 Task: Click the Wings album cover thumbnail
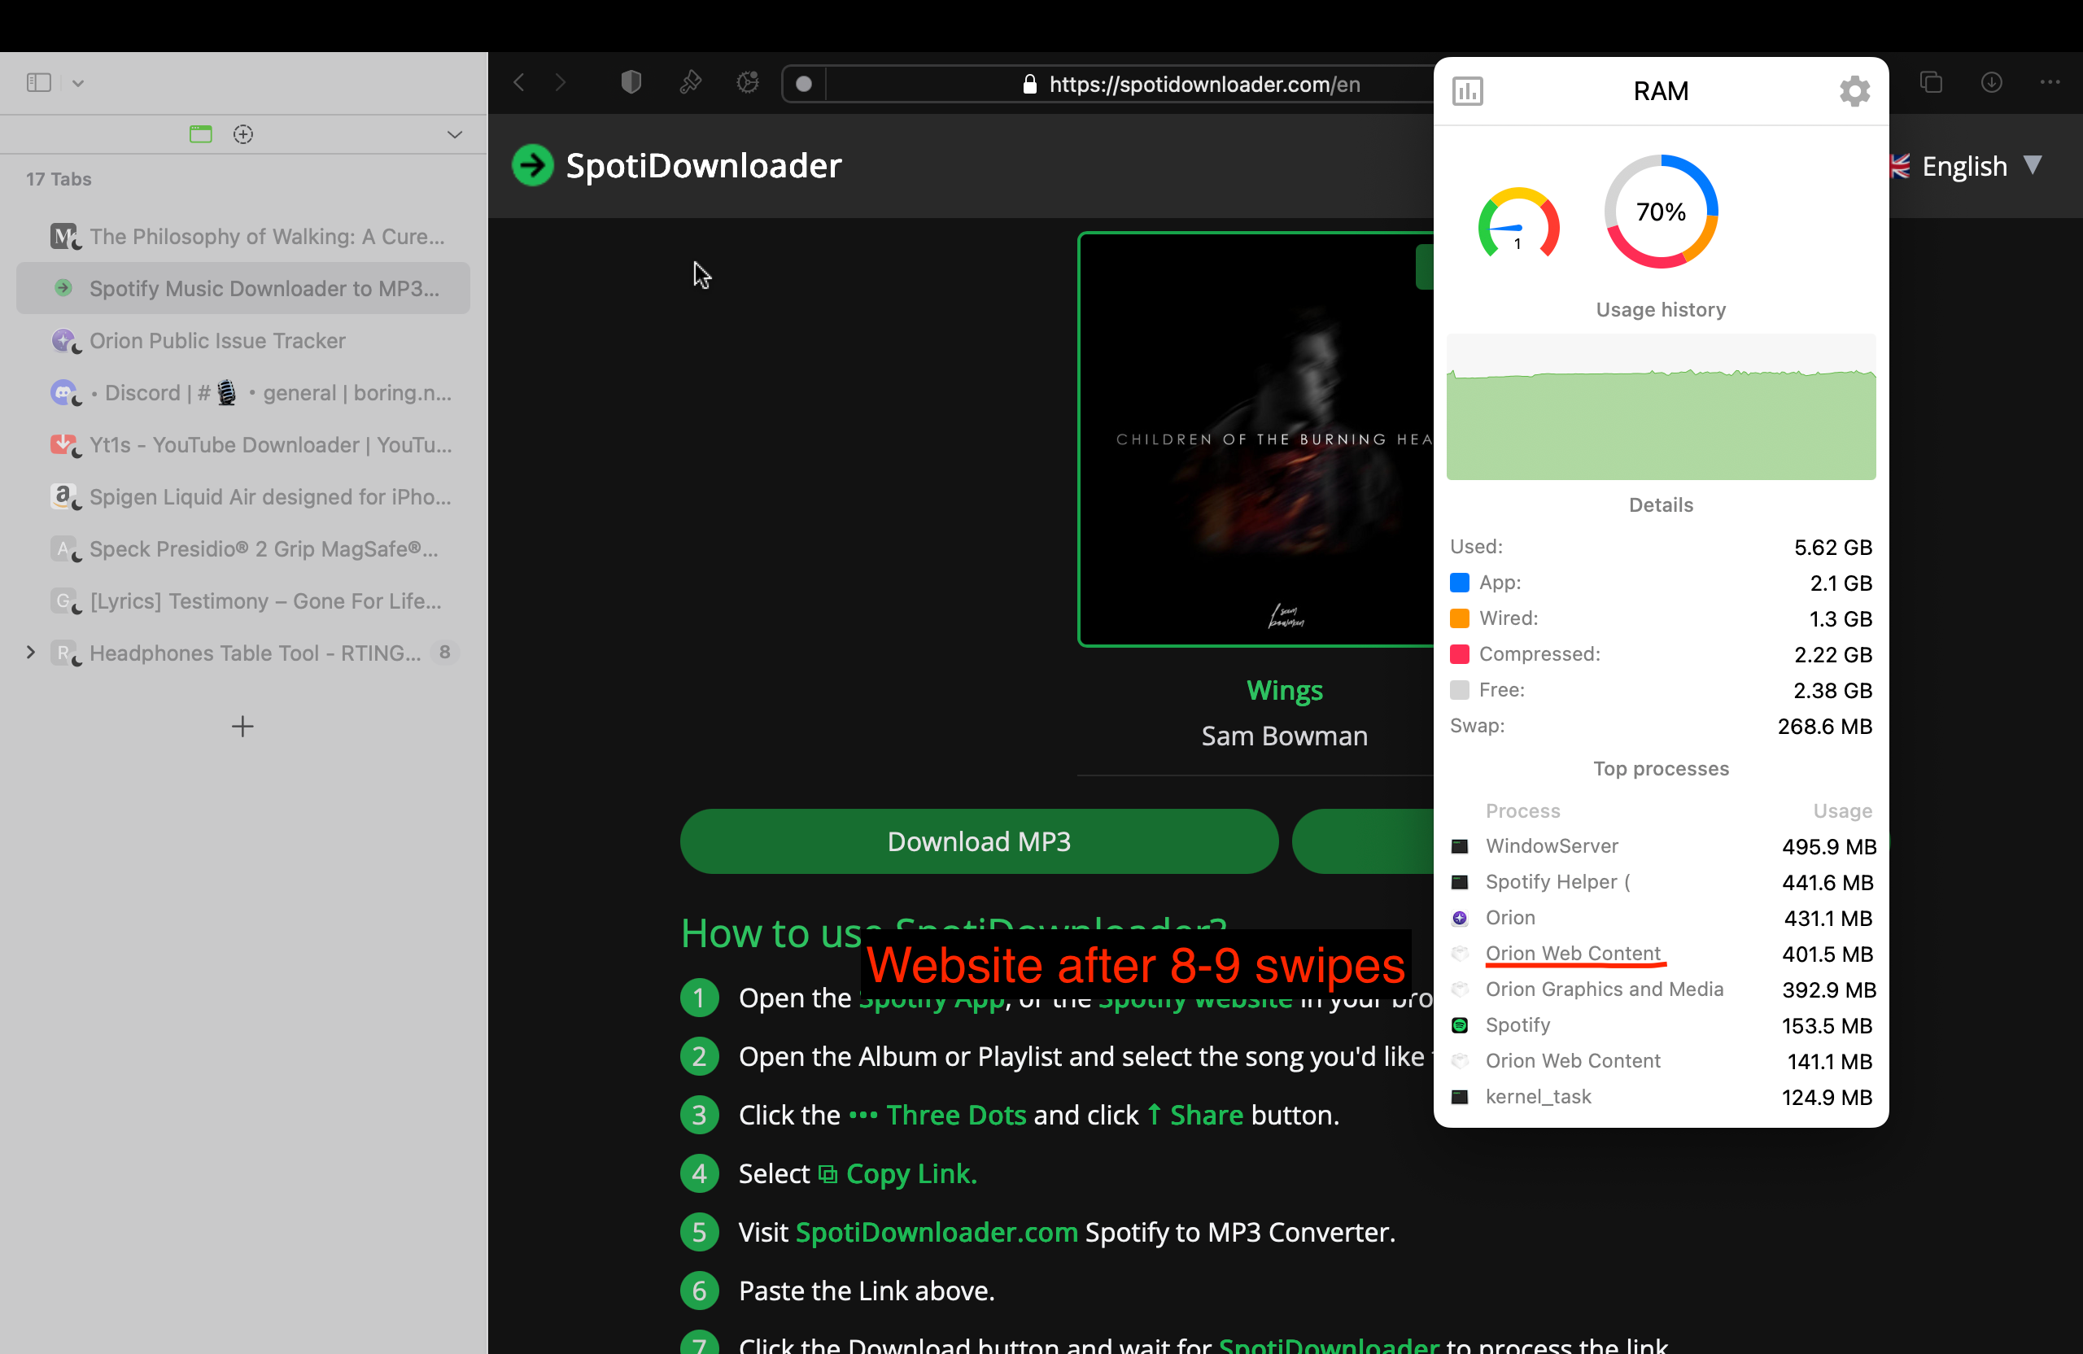coord(1256,439)
